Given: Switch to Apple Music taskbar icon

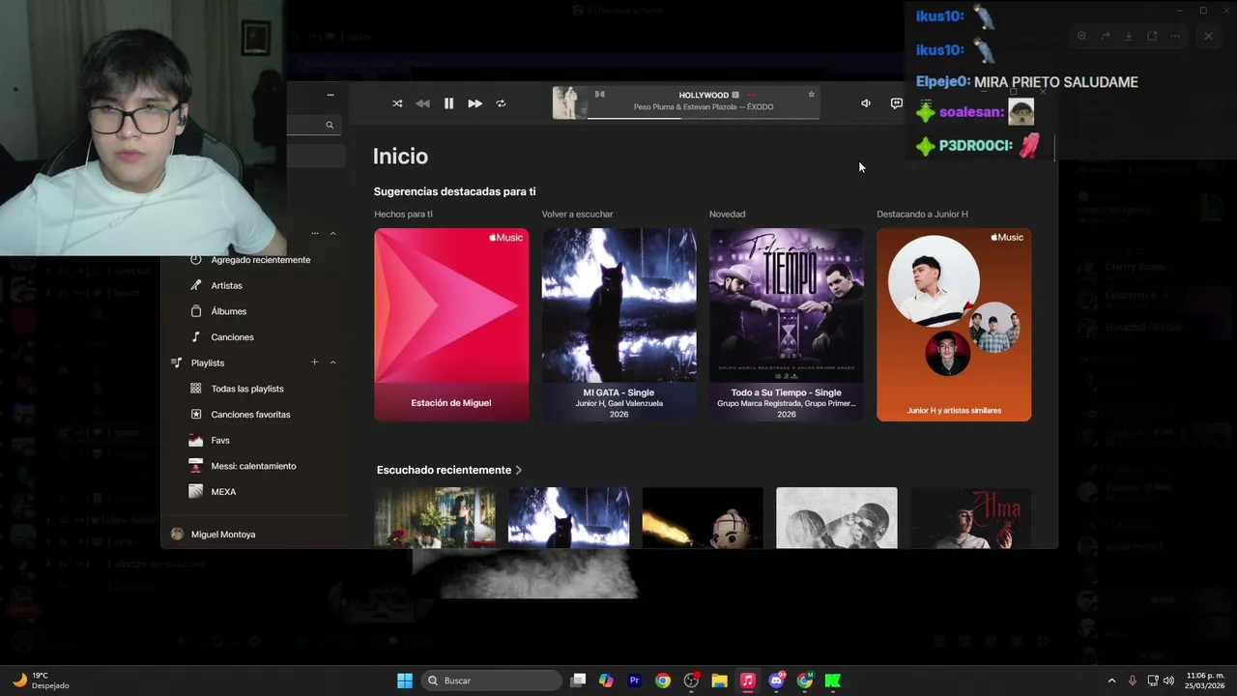Looking at the screenshot, I should (747, 681).
